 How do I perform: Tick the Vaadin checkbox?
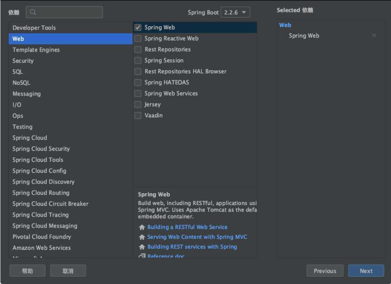click(x=138, y=115)
